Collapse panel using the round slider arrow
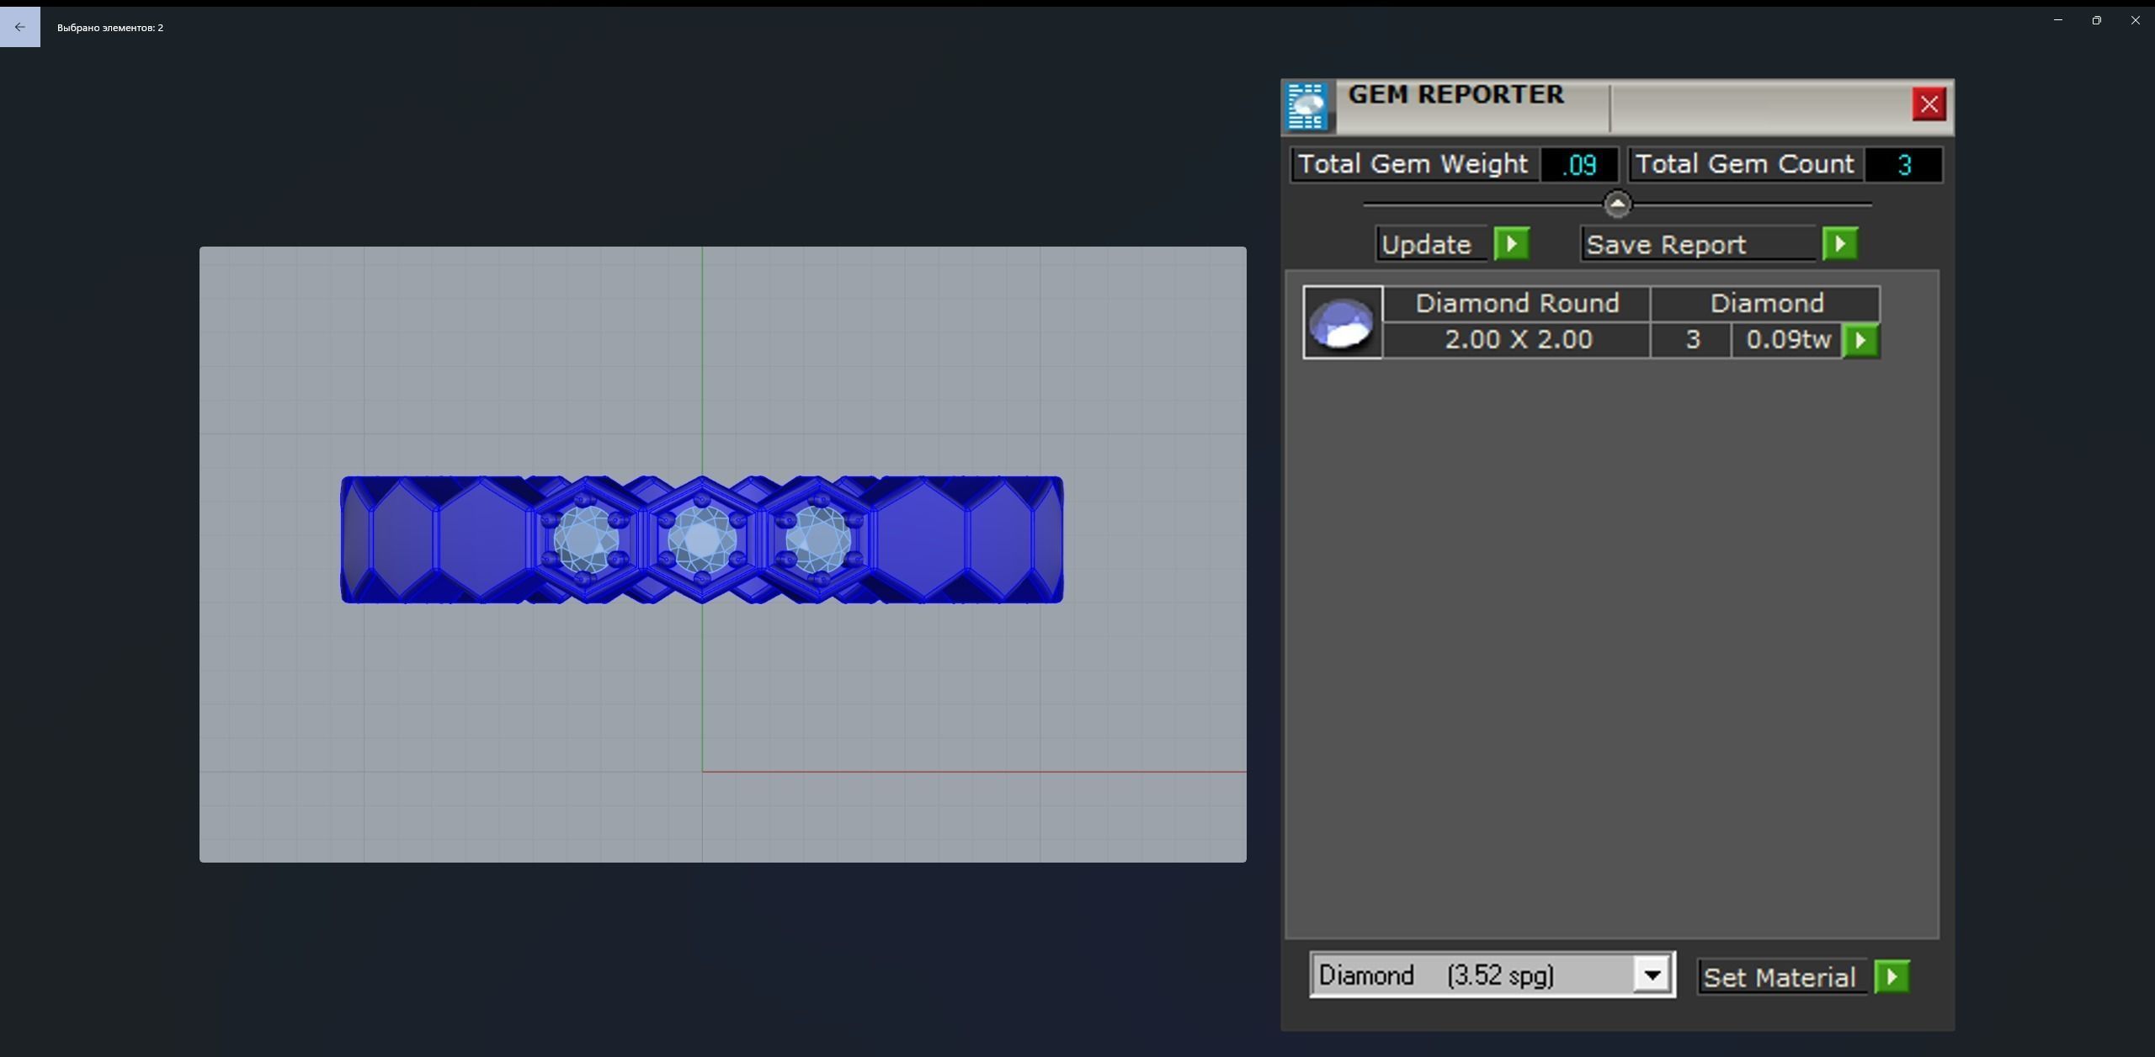Image resolution: width=2155 pixels, height=1057 pixels. [x=1617, y=204]
